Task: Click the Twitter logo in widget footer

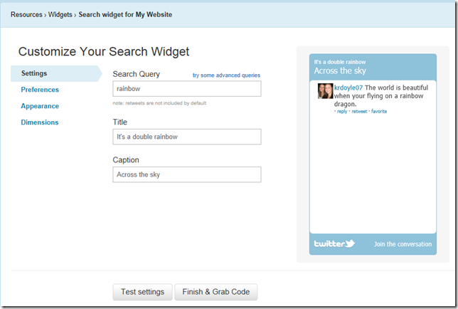Action: (x=334, y=243)
